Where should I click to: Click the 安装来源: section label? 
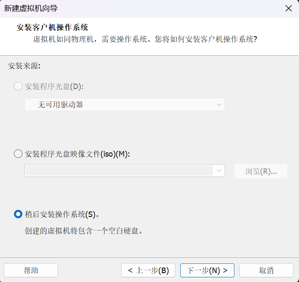(x=24, y=66)
